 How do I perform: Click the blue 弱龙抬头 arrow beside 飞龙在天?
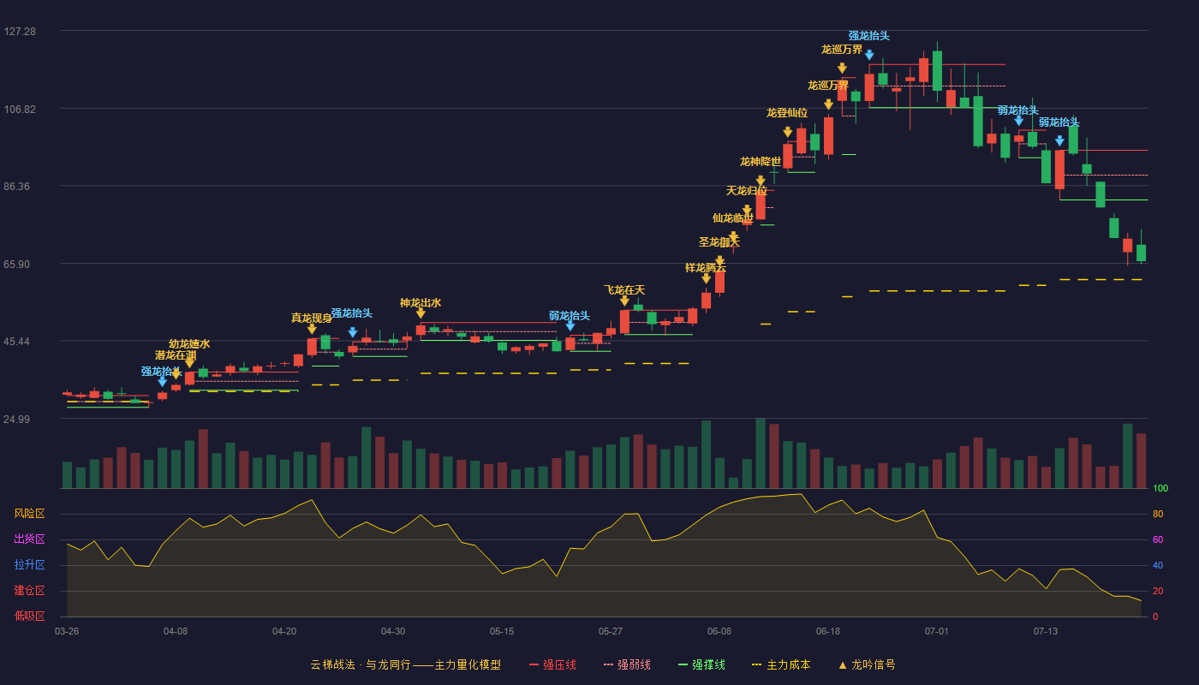pyautogui.click(x=570, y=325)
